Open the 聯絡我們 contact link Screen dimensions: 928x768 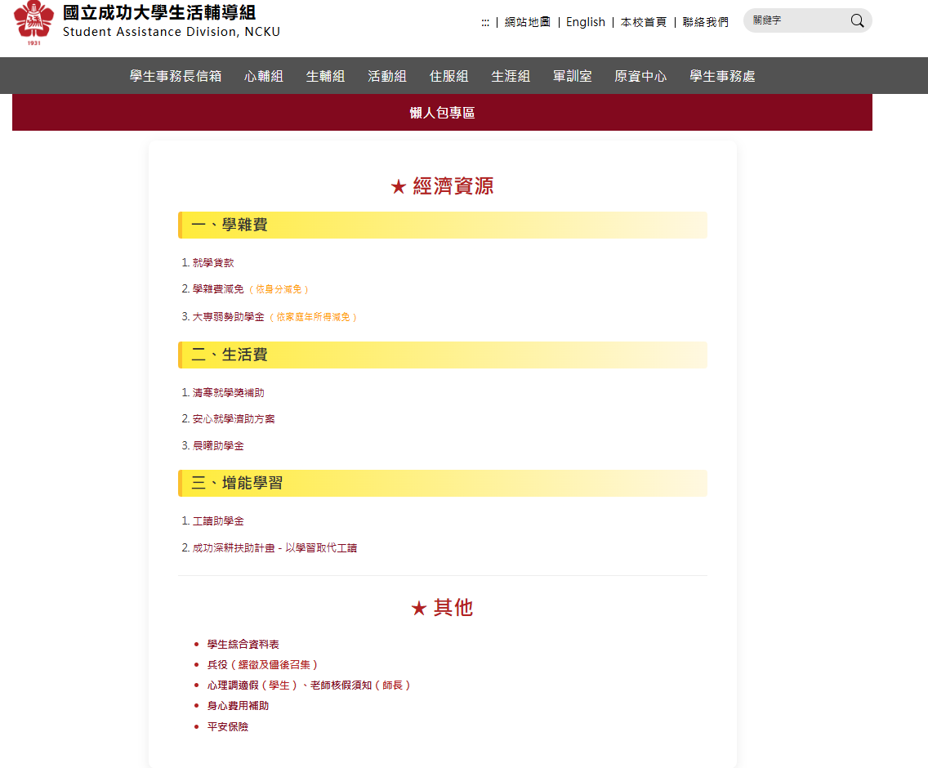[706, 23]
